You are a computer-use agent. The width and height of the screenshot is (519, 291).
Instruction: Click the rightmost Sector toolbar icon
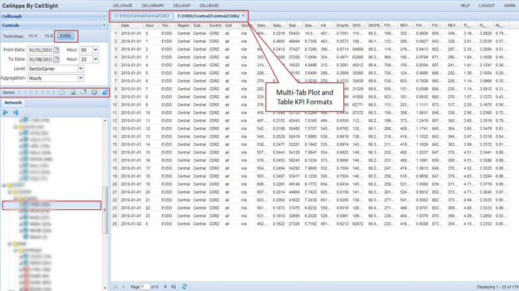click(x=104, y=92)
